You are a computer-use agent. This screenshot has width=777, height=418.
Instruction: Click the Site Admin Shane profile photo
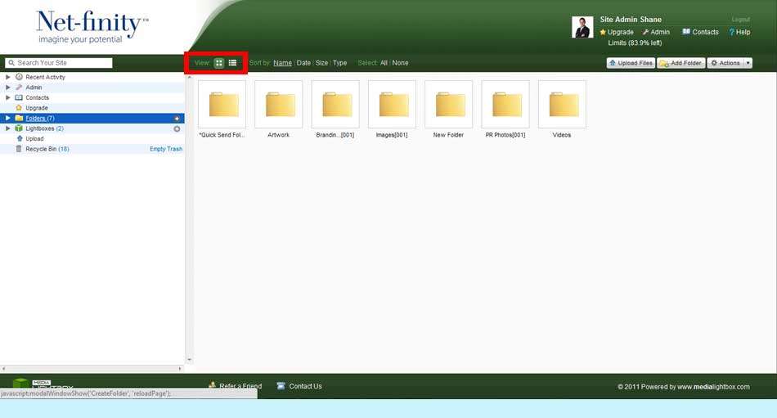(582, 27)
